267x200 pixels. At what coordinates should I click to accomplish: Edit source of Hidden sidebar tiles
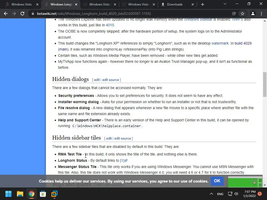tap(123, 139)
